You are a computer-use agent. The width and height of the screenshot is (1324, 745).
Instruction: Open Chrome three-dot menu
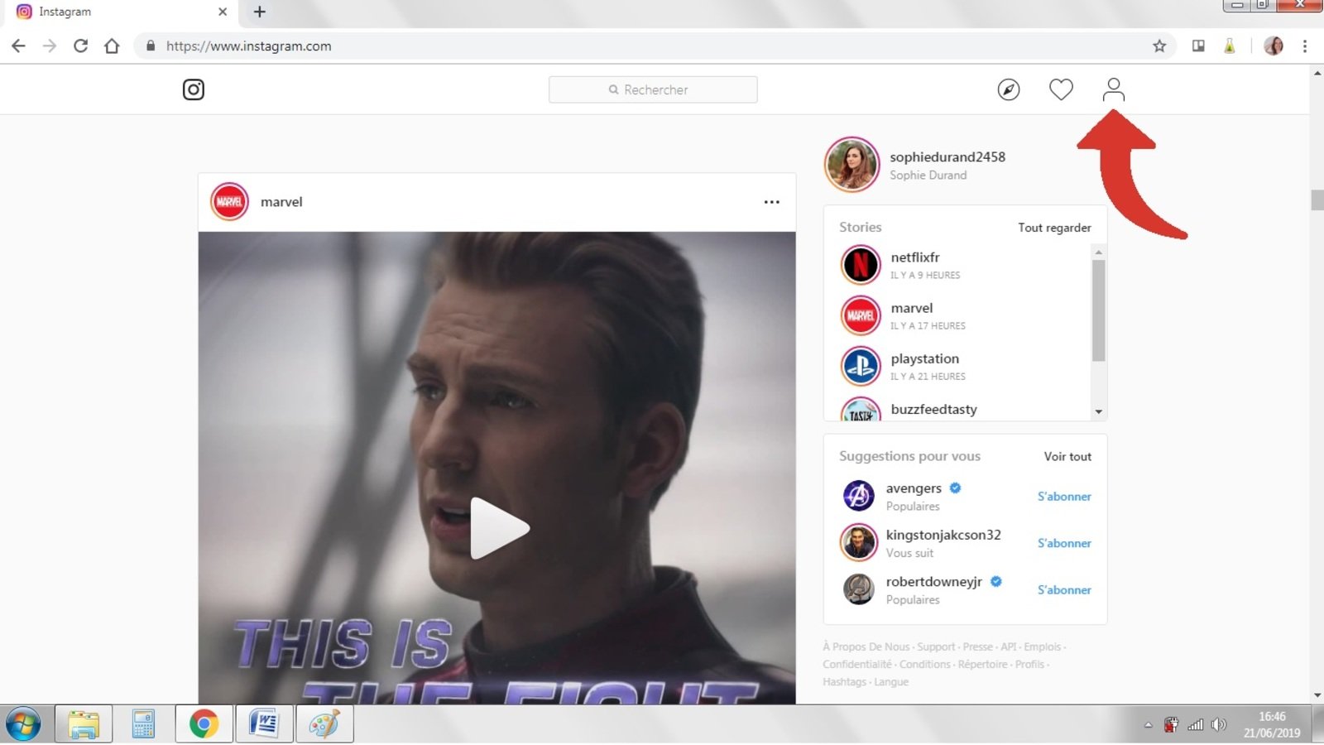1305,46
